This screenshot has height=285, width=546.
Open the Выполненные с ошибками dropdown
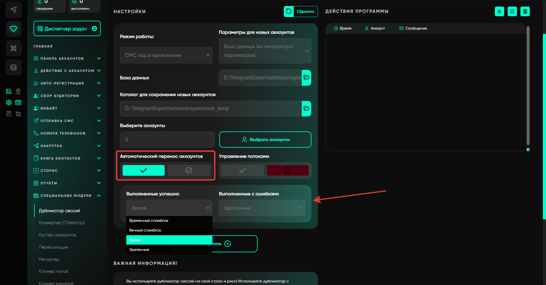coord(262,208)
